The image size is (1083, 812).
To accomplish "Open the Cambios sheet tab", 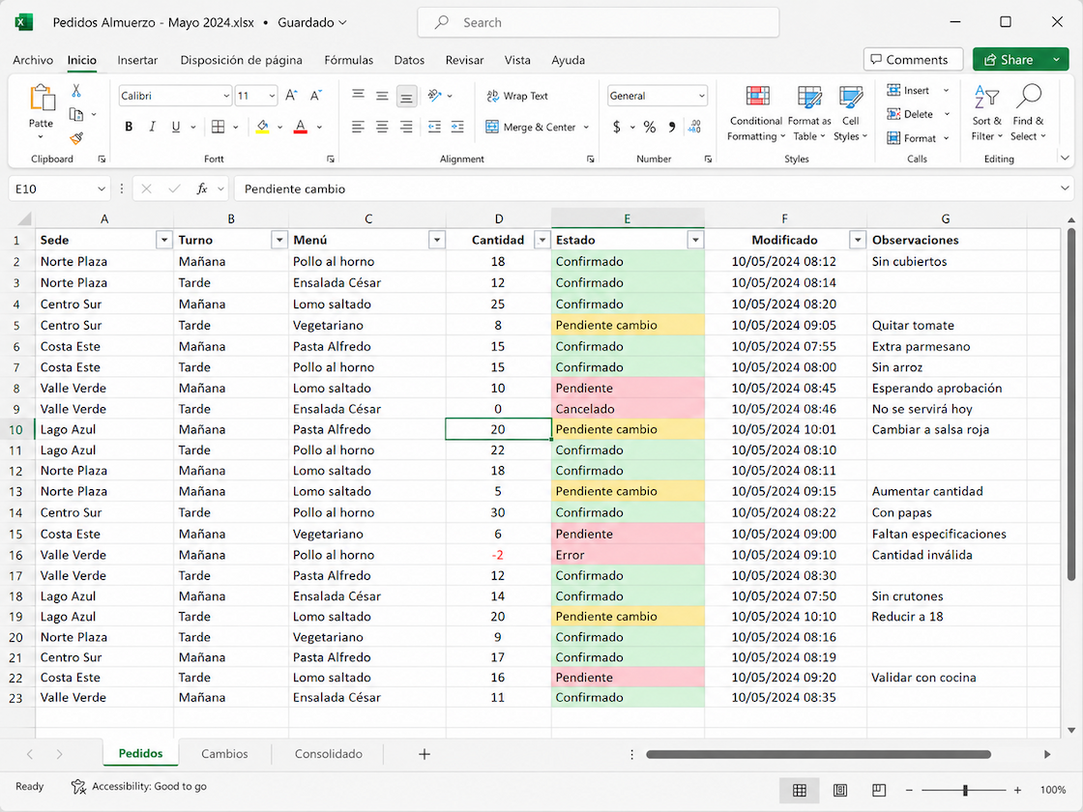I will [x=224, y=754].
